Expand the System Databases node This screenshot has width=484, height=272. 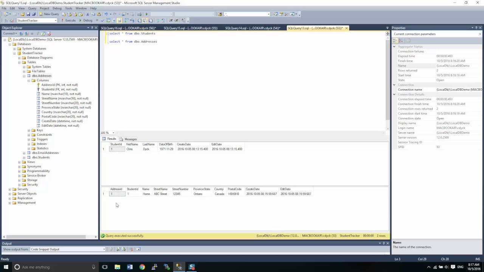click(14, 49)
